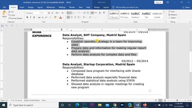Screen dimensions: 192x108
Task: Activate the Format Painter tool
Action: (15, 18)
